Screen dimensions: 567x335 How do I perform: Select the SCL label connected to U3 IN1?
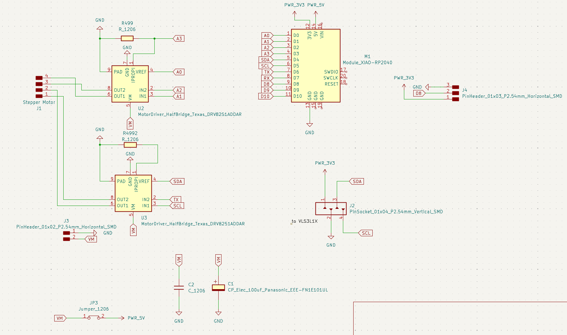tap(177, 205)
